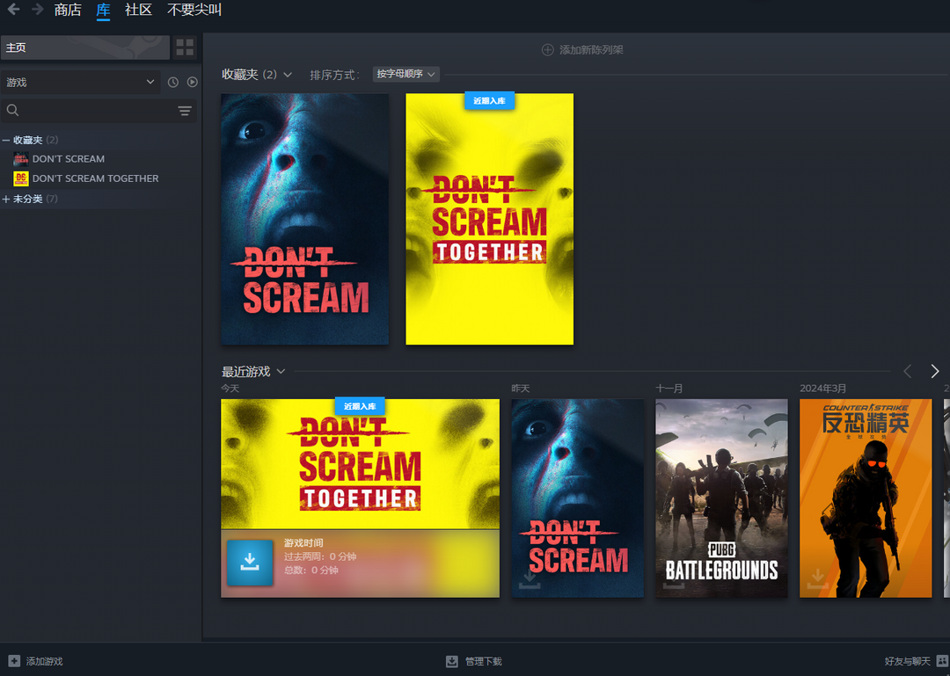This screenshot has width=950, height=676.
Task: Click the recent activity clock icon
Action: (x=173, y=82)
